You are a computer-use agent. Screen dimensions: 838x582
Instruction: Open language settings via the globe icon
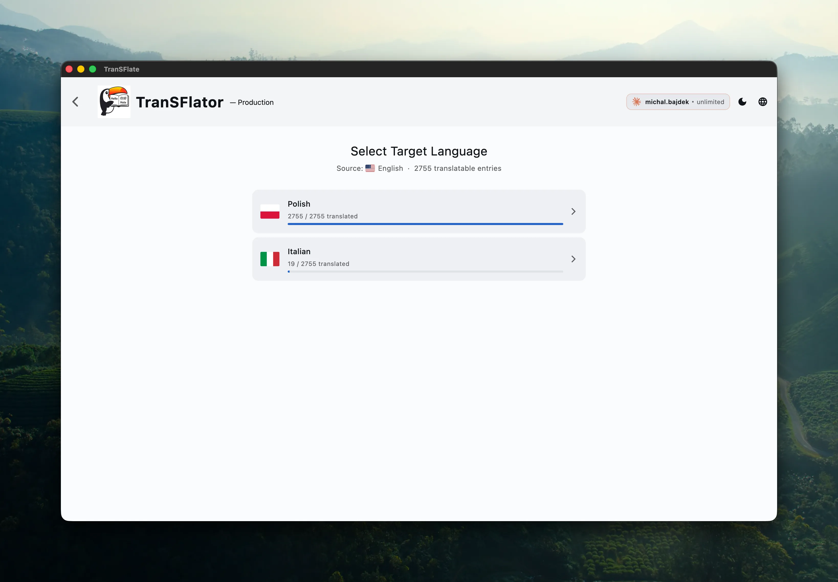(763, 102)
